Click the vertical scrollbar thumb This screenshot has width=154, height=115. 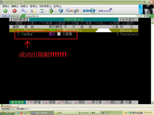tap(152, 23)
